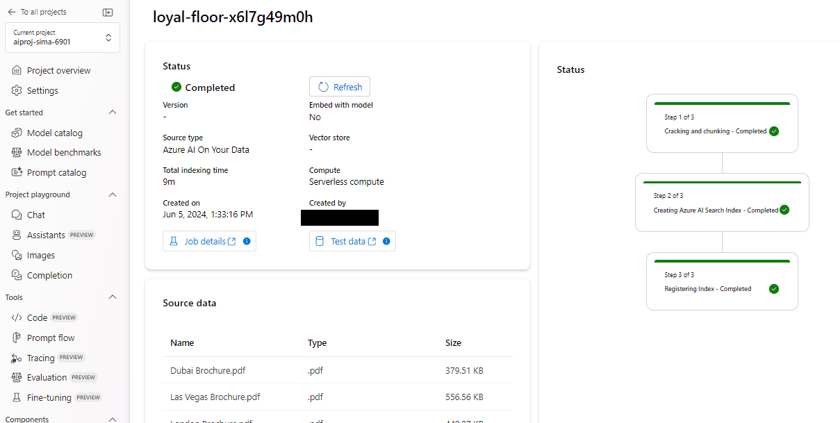This screenshot has width=840, height=423.
Task: Select the Las Vegas Brochure.pdf row
Action: pos(338,397)
